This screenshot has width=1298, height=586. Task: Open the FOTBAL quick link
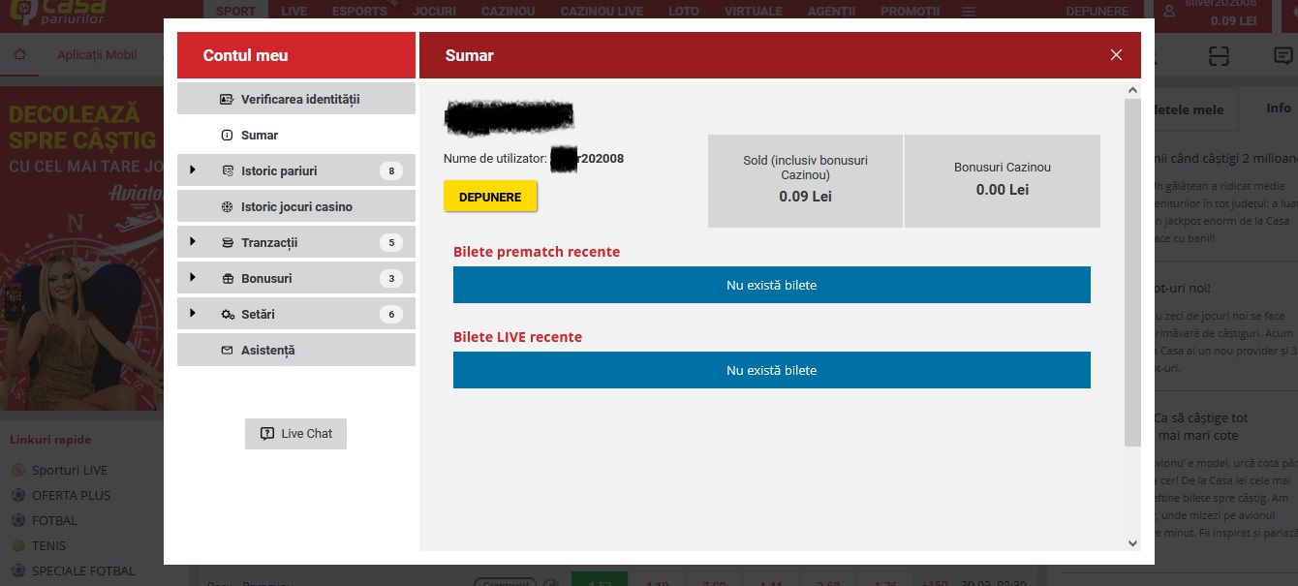tap(54, 520)
